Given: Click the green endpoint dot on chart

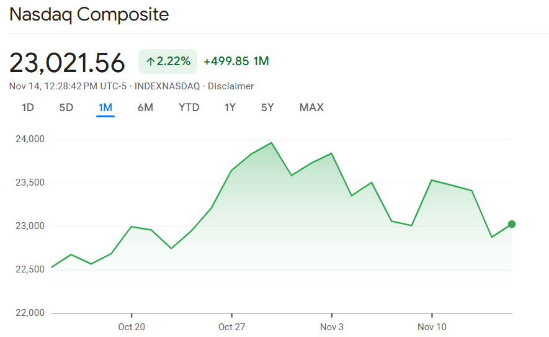Looking at the screenshot, I should [x=512, y=224].
